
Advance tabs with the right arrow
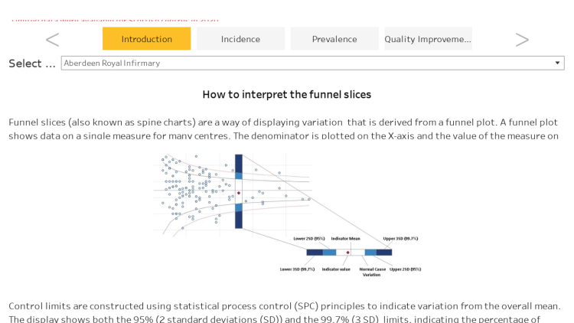pyautogui.click(x=522, y=40)
